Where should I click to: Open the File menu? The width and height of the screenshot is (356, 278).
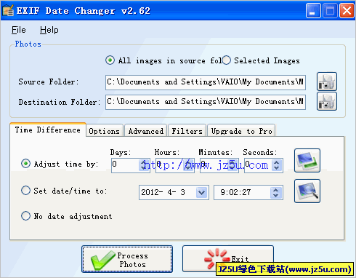[19, 30]
